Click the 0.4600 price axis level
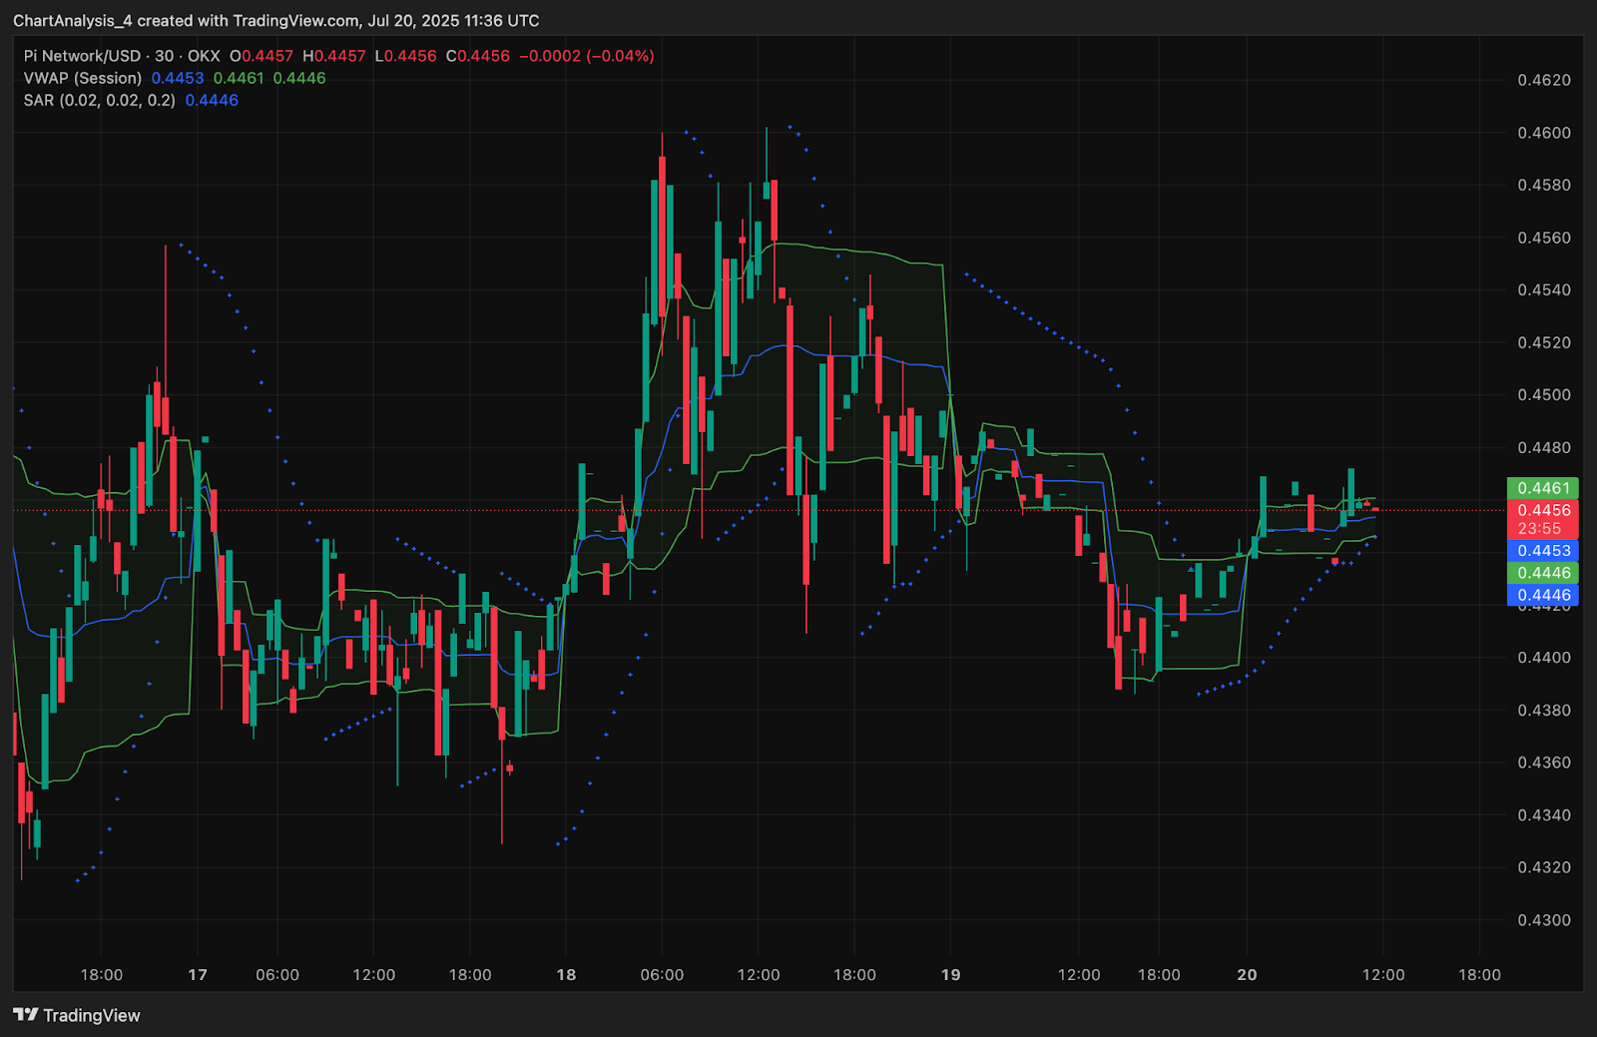The image size is (1597, 1037). 1543,133
